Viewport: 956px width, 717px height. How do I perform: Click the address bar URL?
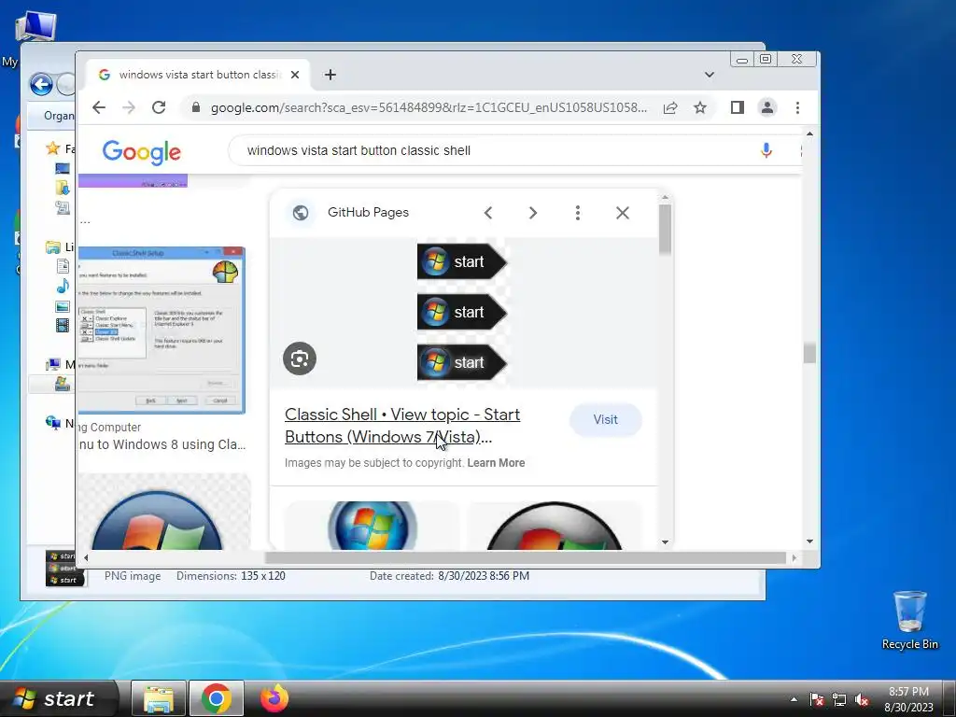coord(429,108)
